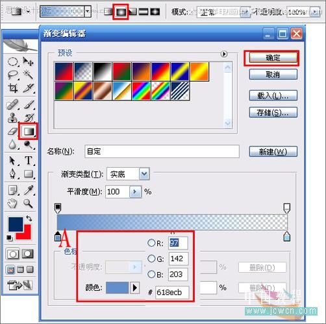Click the blue color stop swatch
This screenshot has height=324, width=326.
click(117, 288)
